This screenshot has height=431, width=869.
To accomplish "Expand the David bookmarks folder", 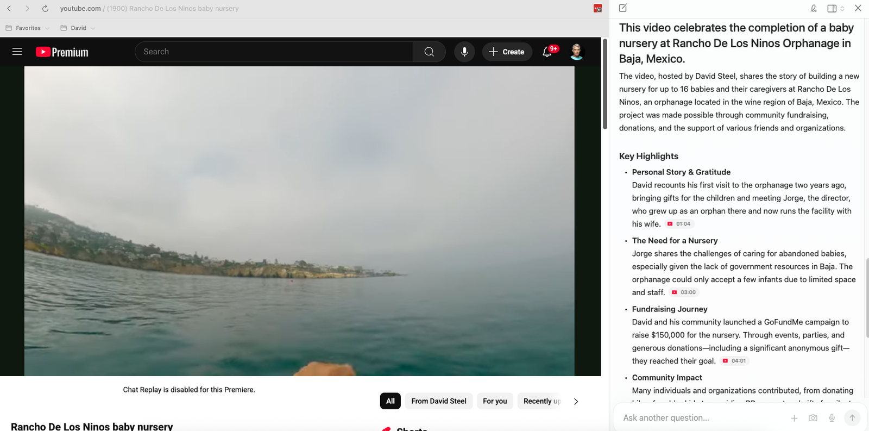I will coord(78,28).
